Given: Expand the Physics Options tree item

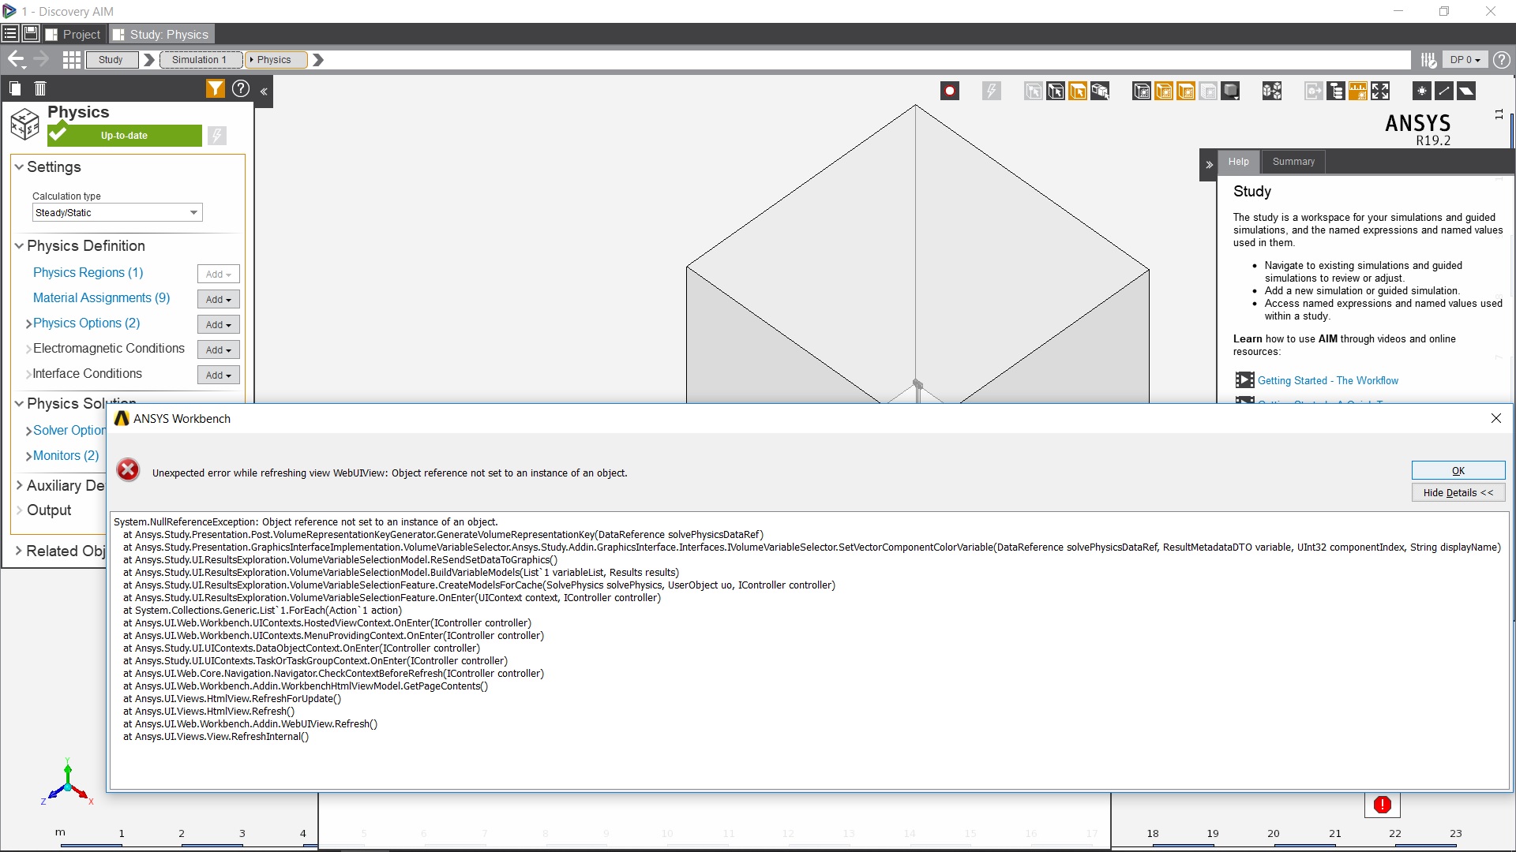Looking at the screenshot, I should tap(28, 323).
